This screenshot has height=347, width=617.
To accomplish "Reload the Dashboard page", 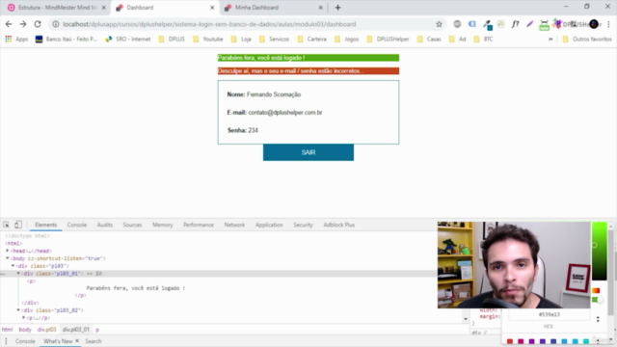I will pos(38,24).
